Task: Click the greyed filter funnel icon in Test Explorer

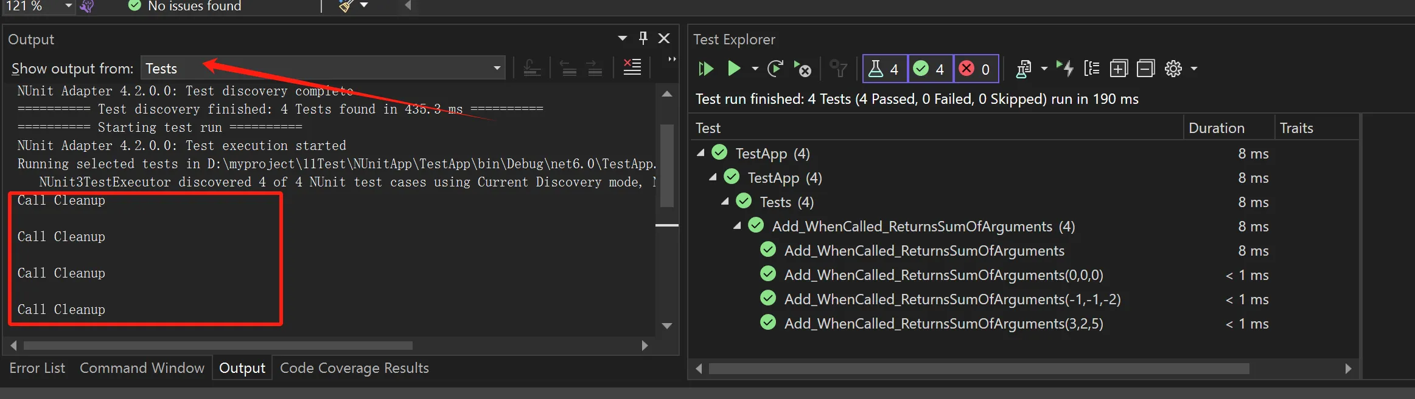Action: point(839,69)
